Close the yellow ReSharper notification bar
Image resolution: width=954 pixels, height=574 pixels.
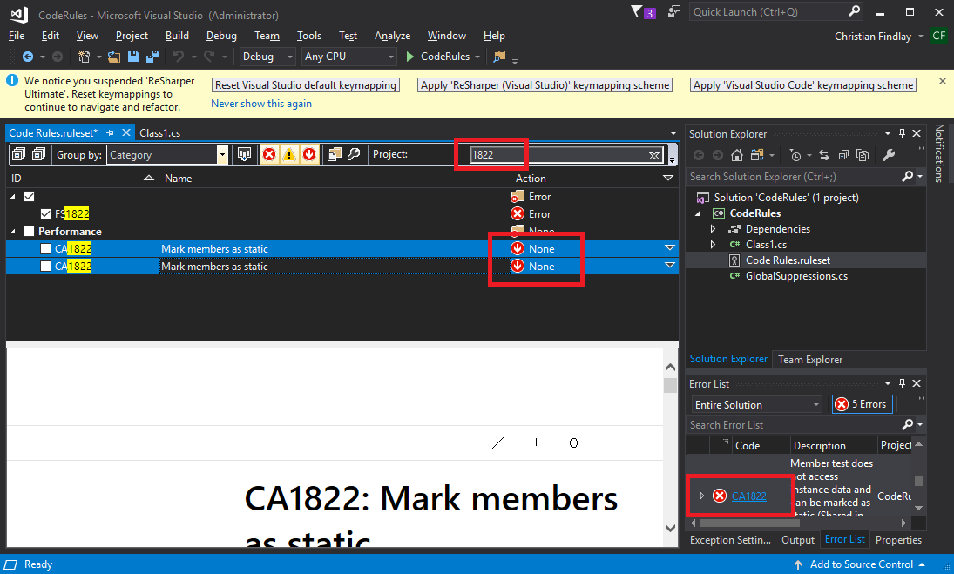tap(943, 81)
